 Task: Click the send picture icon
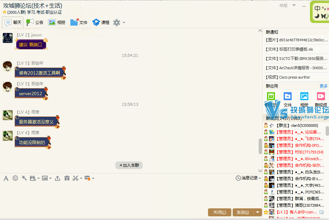click(45, 178)
